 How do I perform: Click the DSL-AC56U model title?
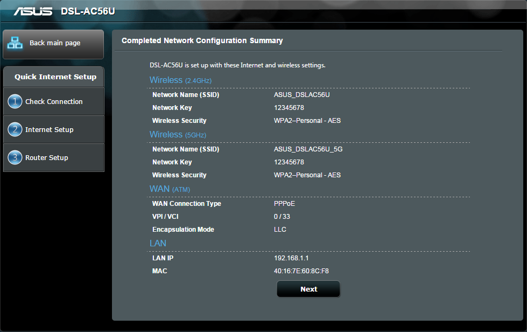(x=88, y=11)
